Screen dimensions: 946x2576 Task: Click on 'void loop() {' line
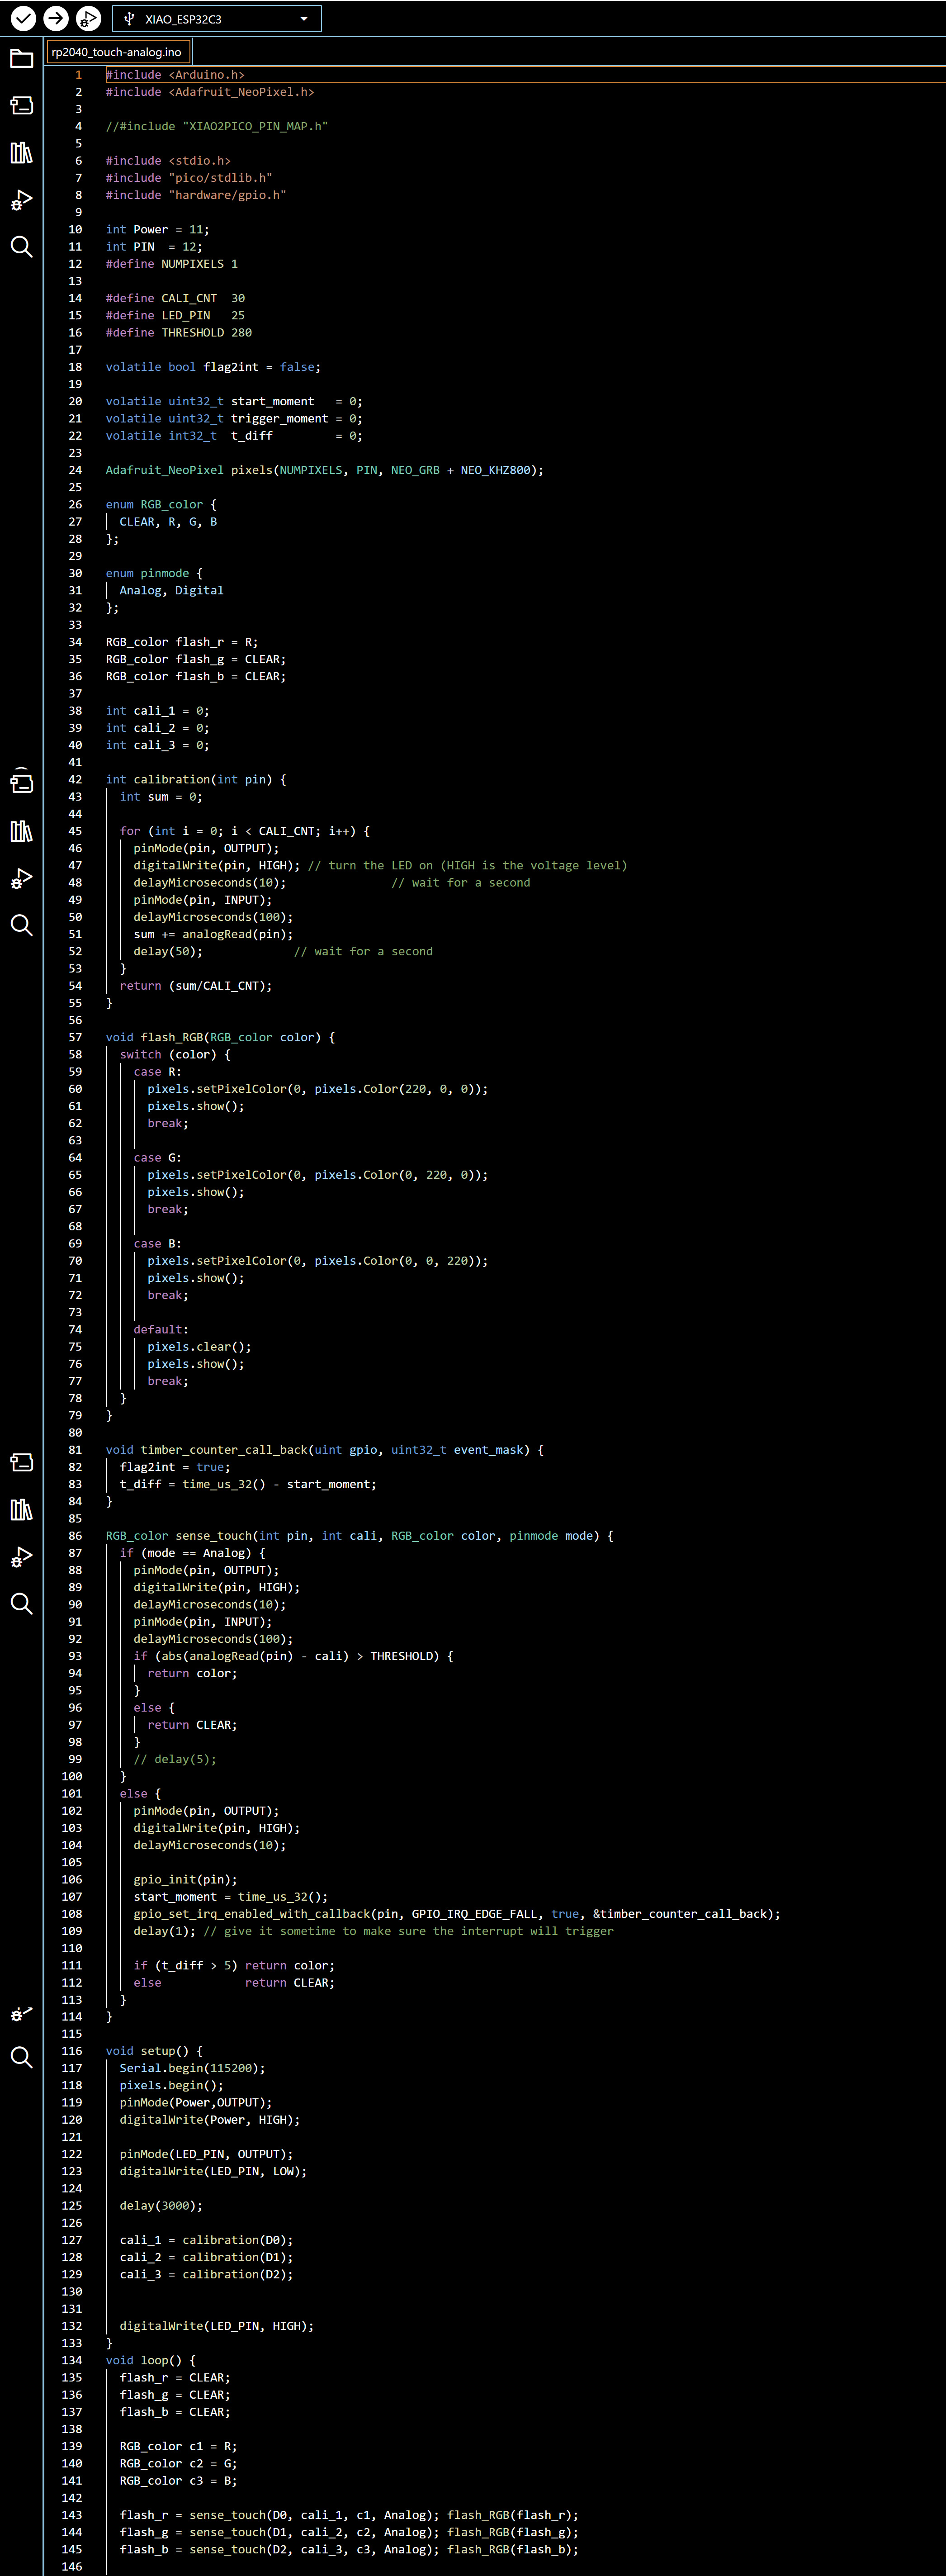point(151,2361)
